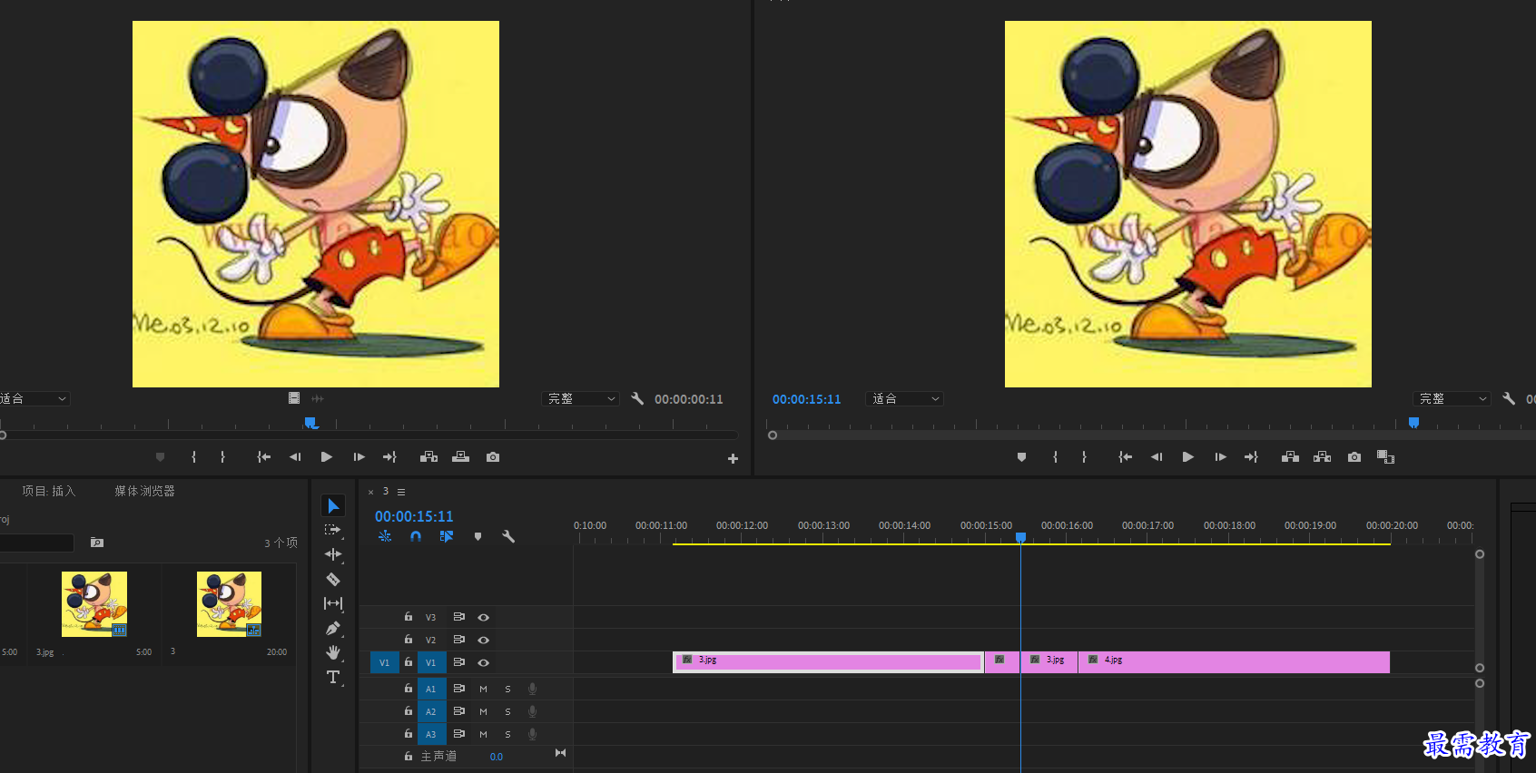The width and height of the screenshot is (1536, 773).
Task: Export frame from Program Monitor
Action: (x=1354, y=457)
